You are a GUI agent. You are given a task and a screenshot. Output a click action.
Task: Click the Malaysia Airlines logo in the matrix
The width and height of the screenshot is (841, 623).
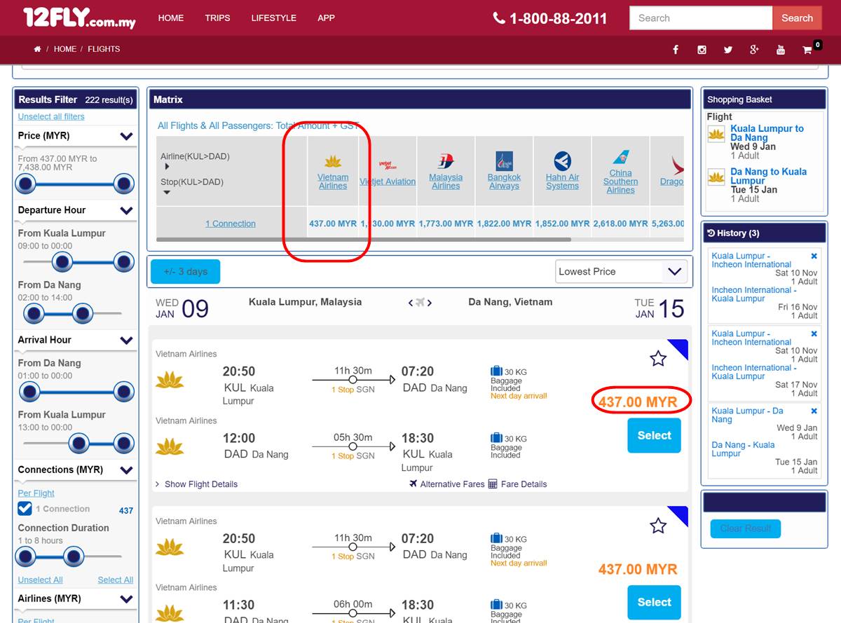446,162
